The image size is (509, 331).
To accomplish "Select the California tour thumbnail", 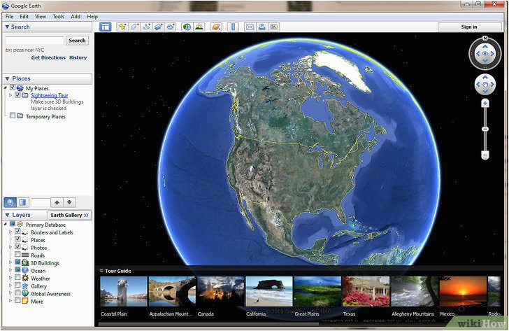I will pos(269,291).
